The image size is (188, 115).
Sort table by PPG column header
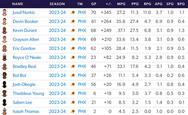pyautogui.click(x=135, y=4)
